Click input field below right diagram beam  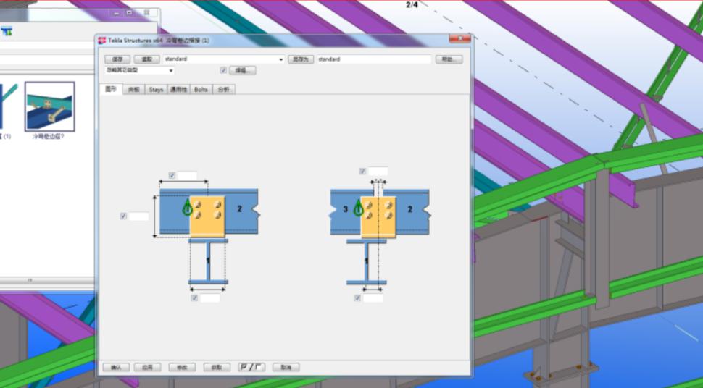(373, 298)
